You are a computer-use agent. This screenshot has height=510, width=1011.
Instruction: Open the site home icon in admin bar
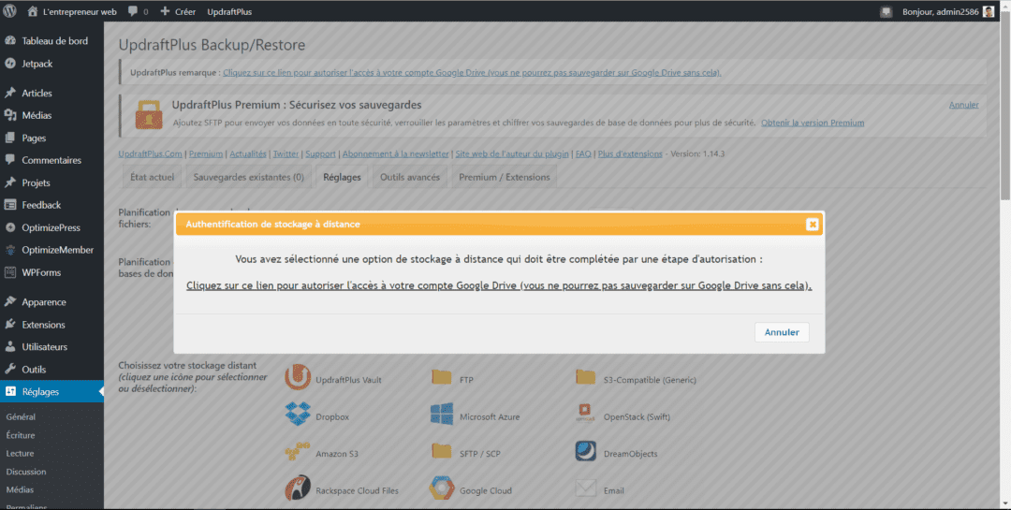[x=33, y=11]
